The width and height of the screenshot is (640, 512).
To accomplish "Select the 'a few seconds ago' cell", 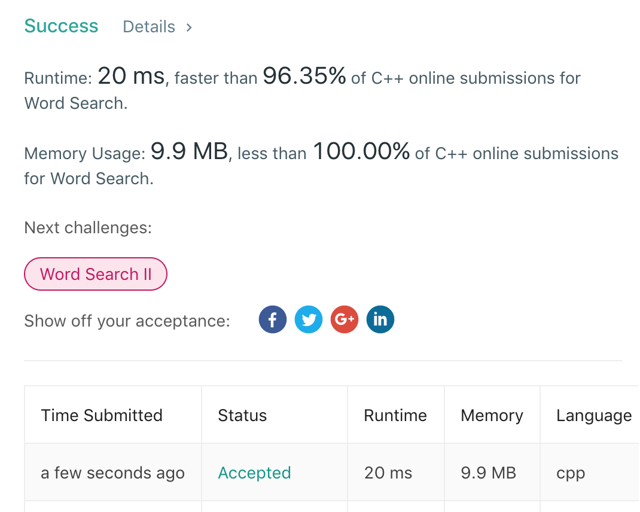I will coord(112,473).
